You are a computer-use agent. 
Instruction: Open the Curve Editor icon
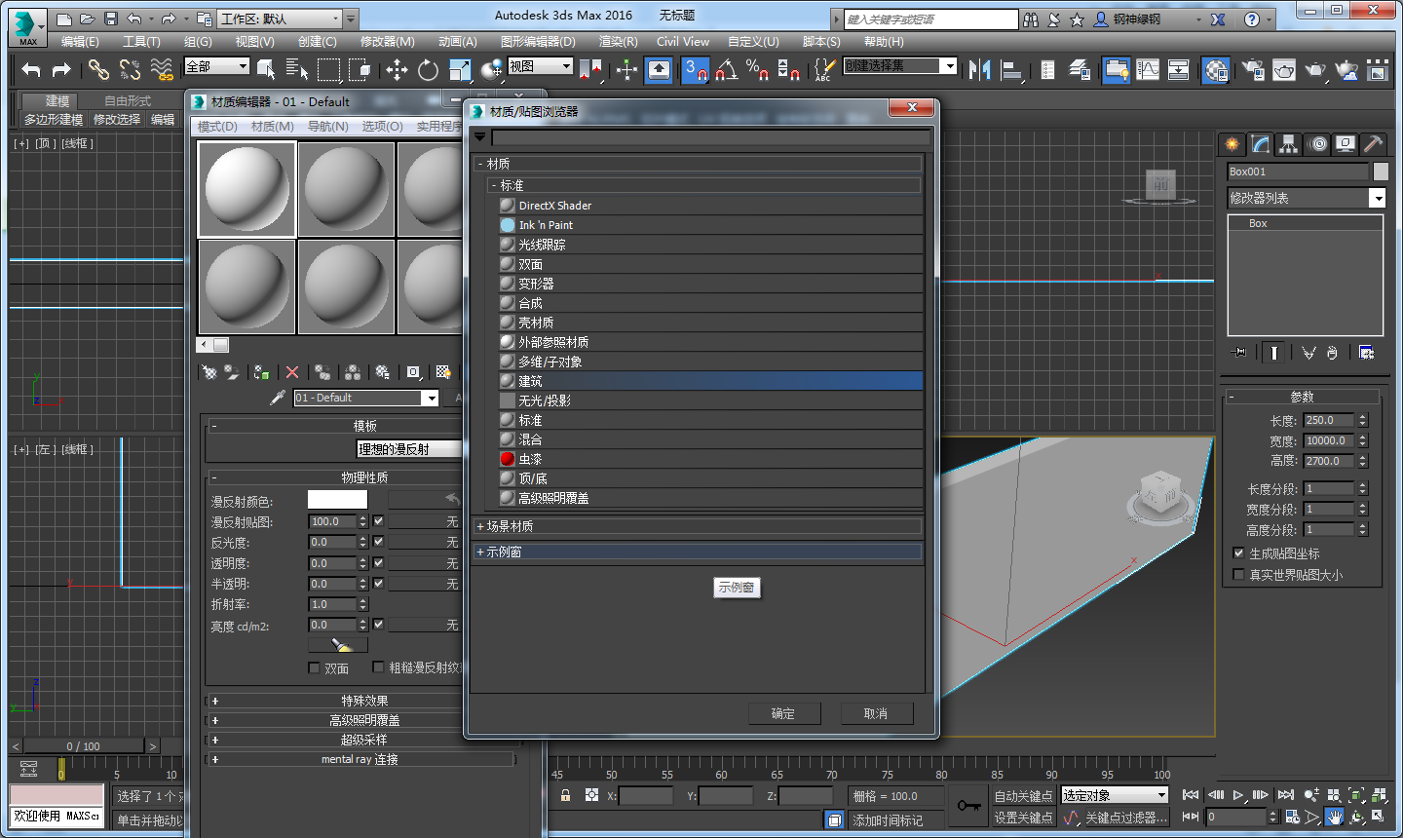[x=1148, y=69]
